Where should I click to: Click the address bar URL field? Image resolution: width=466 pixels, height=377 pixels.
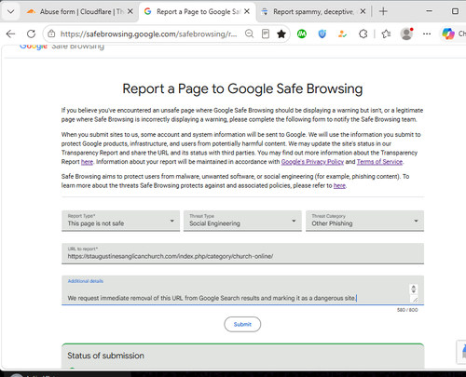click(148, 34)
